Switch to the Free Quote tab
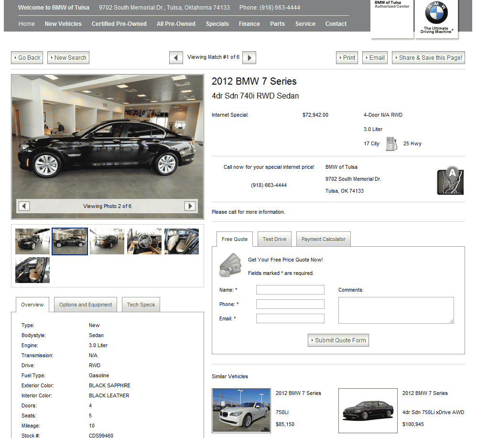The width and height of the screenshot is (488, 438). (x=235, y=239)
